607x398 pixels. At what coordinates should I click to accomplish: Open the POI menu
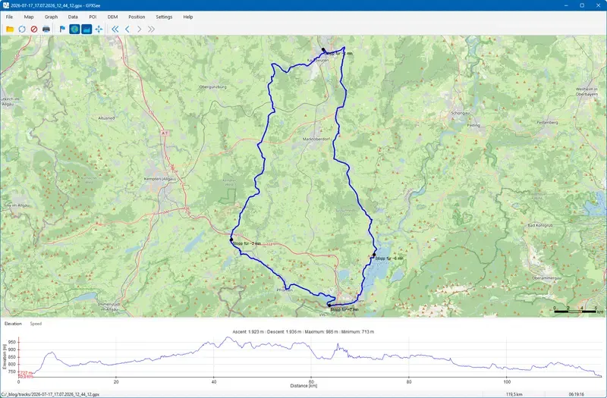point(93,17)
